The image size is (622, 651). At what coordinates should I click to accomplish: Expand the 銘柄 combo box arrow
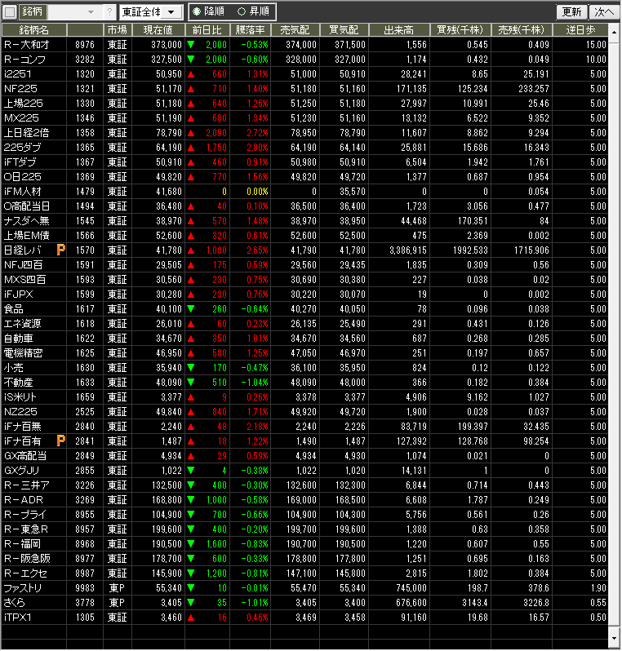(x=91, y=12)
